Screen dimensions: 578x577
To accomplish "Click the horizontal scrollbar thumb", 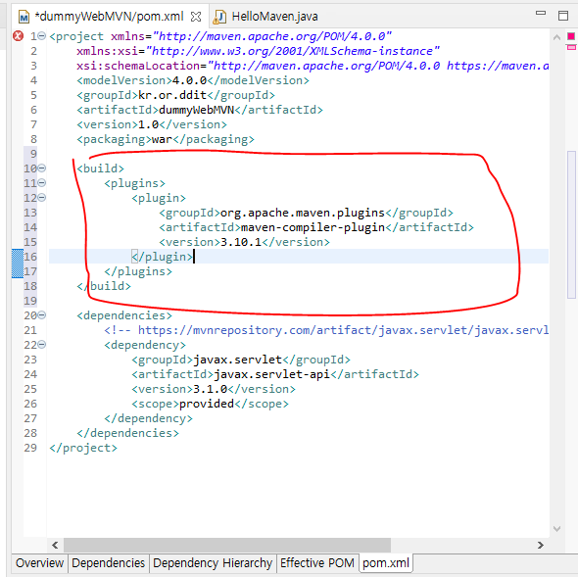I will [x=227, y=545].
